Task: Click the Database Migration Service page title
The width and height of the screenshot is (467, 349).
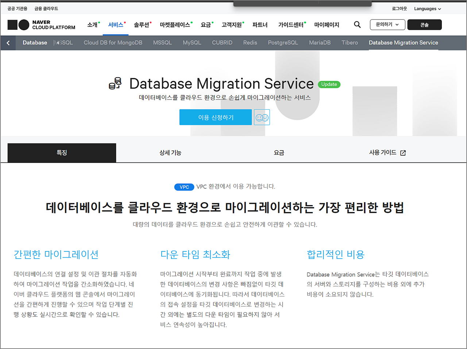Action: click(221, 83)
